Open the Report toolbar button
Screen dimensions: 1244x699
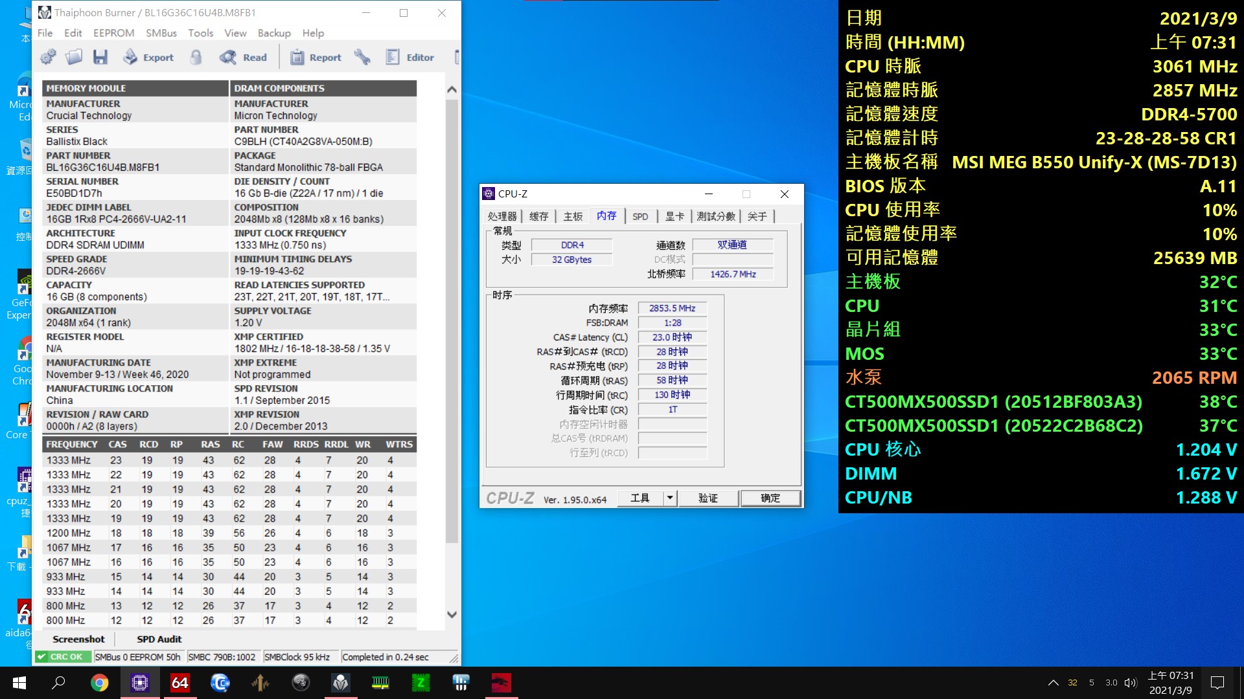point(316,57)
